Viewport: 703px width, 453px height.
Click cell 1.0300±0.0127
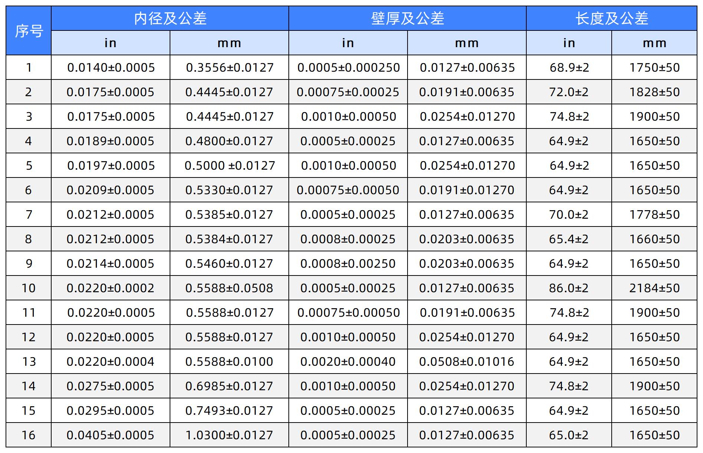tap(229, 435)
